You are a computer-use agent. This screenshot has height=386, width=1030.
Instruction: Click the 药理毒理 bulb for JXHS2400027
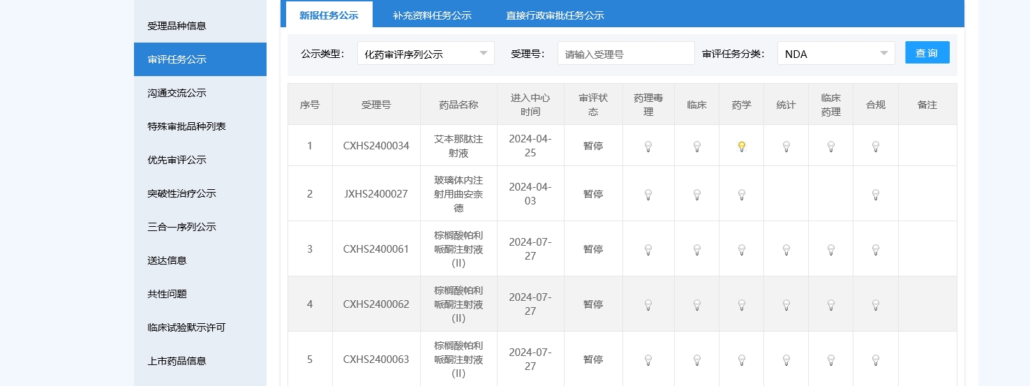pyautogui.click(x=648, y=195)
